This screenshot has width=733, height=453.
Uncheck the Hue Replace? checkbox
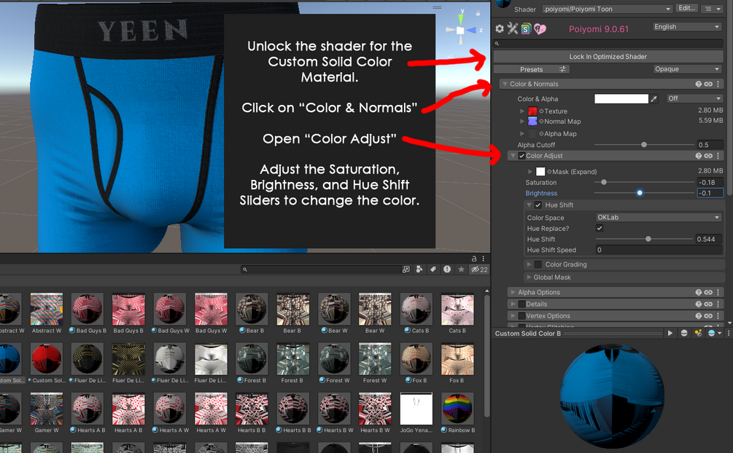(x=600, y=229)
